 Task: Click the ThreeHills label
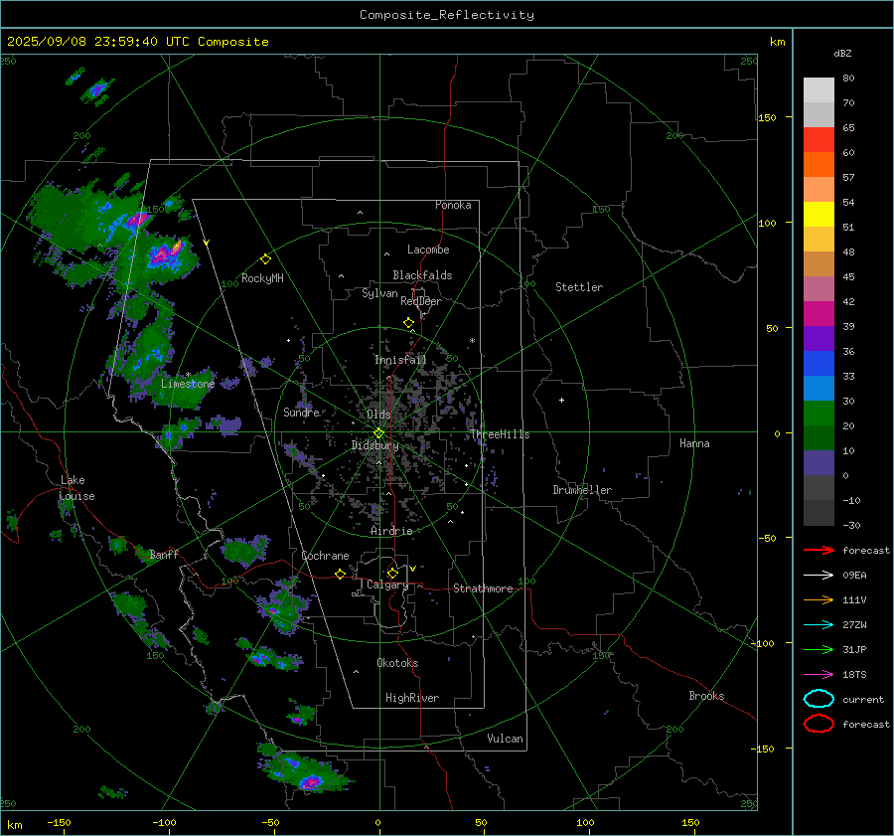tap(500, 434)
